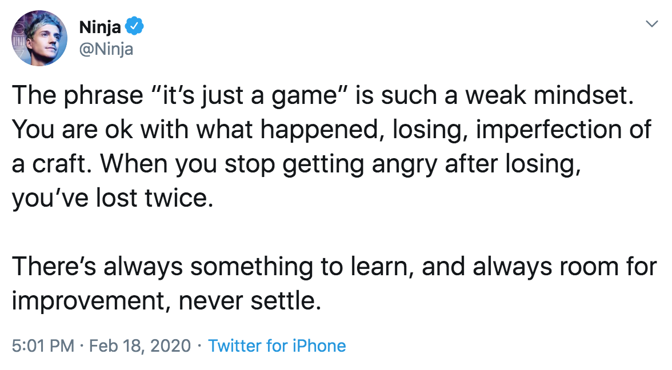This screenshot has height=370, width=672.
Task: Click the closing words "never settle."
Action: pos(247,301)
